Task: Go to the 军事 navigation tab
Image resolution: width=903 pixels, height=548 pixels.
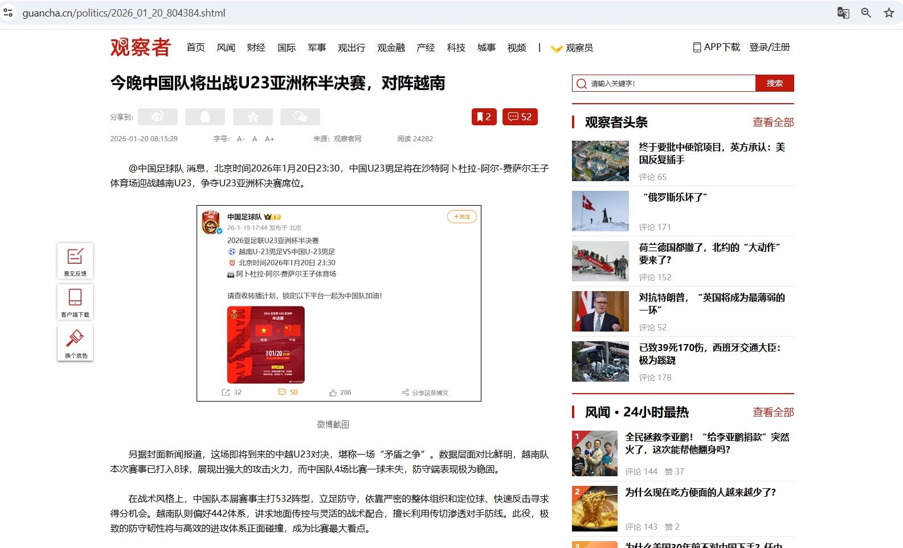Action: 317,48
